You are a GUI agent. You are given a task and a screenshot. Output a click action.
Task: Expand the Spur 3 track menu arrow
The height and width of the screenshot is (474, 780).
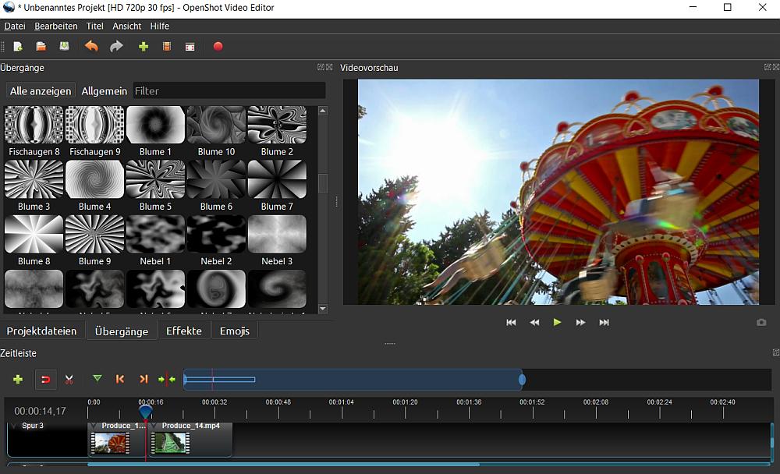coord(14,426)
